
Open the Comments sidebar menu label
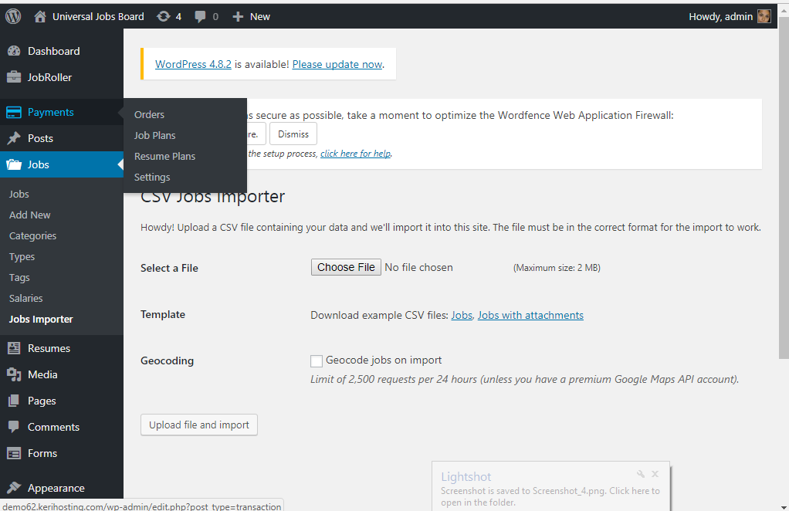(x=53, y=427)
